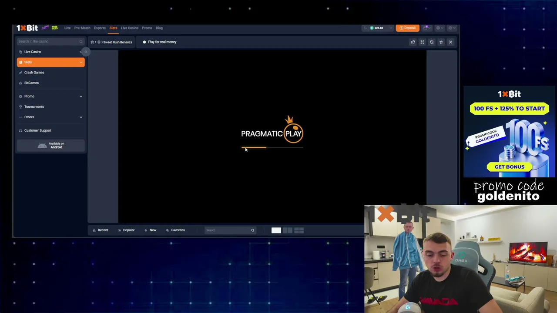Viewport: 557px width, 313px height.
Task: Open the account balance 624.88 dropdown
Action: [x=381, y=28]
